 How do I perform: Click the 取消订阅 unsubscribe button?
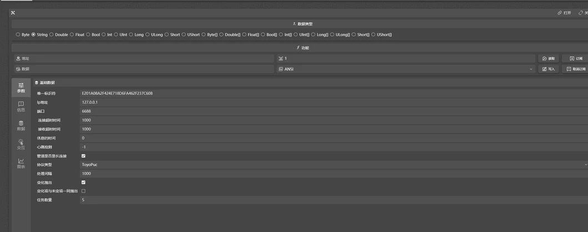tap(576, 69)
